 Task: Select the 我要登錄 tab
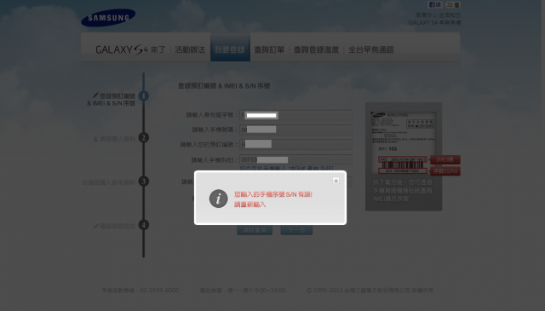click(x=230, y=48)
